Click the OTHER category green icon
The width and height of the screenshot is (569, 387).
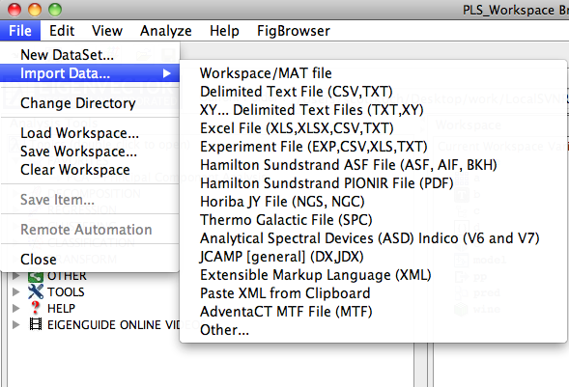click(x=36, y=276)
